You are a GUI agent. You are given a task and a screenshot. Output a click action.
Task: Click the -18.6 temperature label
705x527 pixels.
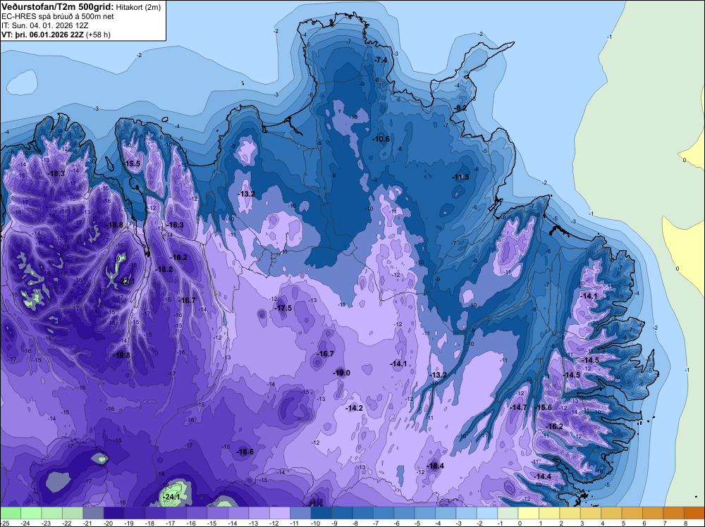coord(245,452)
